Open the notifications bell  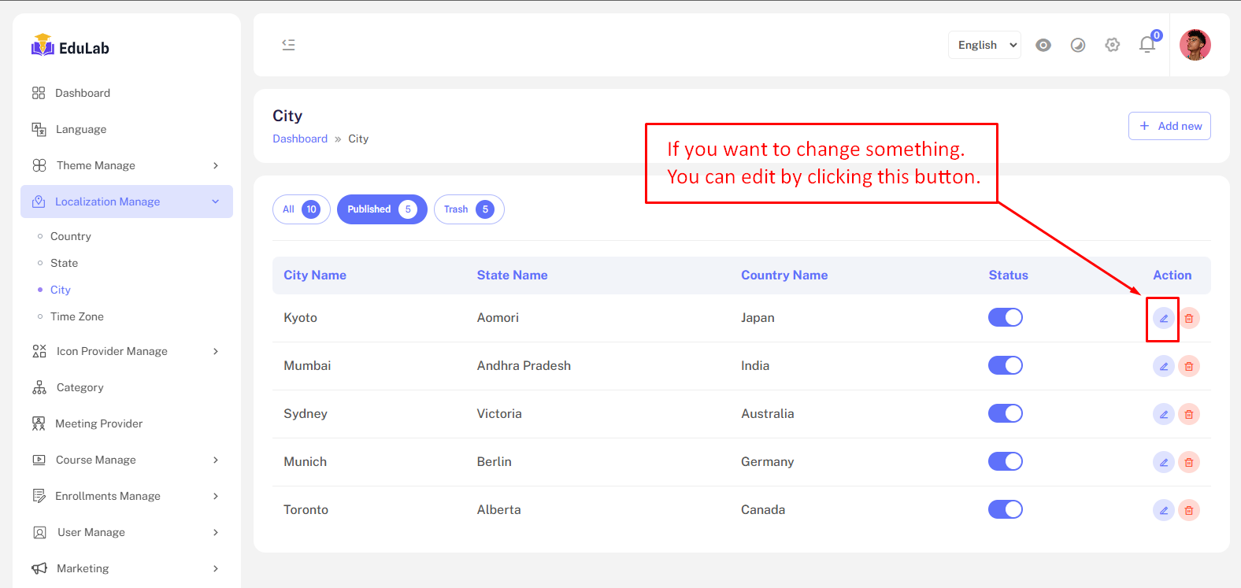(x=1147, y=45)
